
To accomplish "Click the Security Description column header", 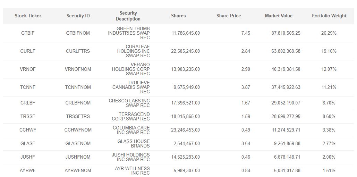I will pos(128,16).
